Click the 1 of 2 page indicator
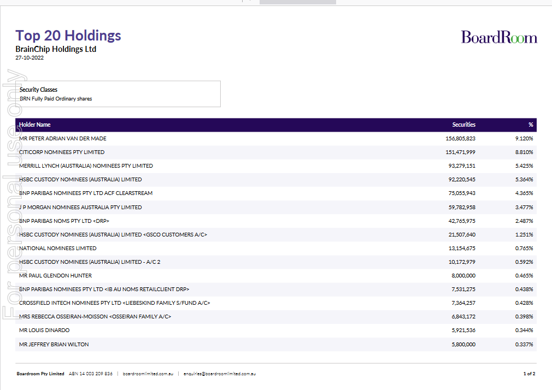Screen dimensions: 552x390 point(528,374)
